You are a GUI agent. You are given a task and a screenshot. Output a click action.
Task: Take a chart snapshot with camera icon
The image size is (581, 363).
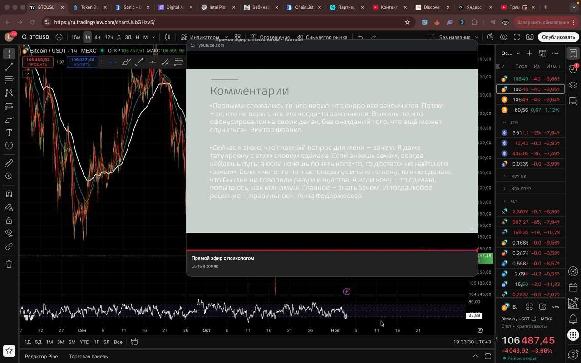coord(530,37)
